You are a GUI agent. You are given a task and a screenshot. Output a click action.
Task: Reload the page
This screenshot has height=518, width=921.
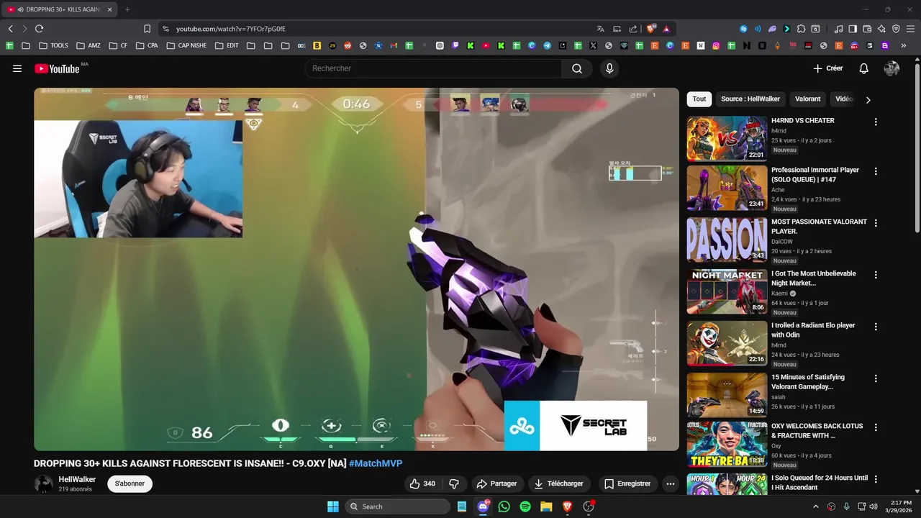tap(39, 29)
